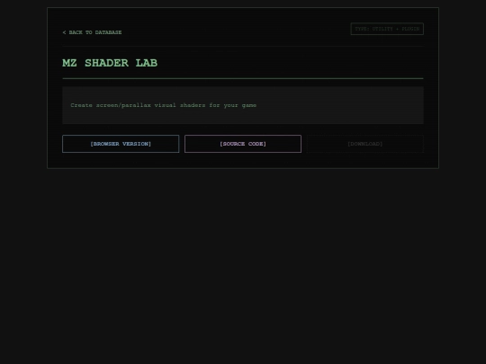
Task: Select the 'MZ SHADER LAB' heading
Action: [110, 63]
